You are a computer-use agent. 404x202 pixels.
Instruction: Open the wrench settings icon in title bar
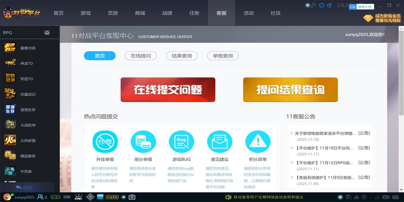pyautogui.click(x=313, y=5)
